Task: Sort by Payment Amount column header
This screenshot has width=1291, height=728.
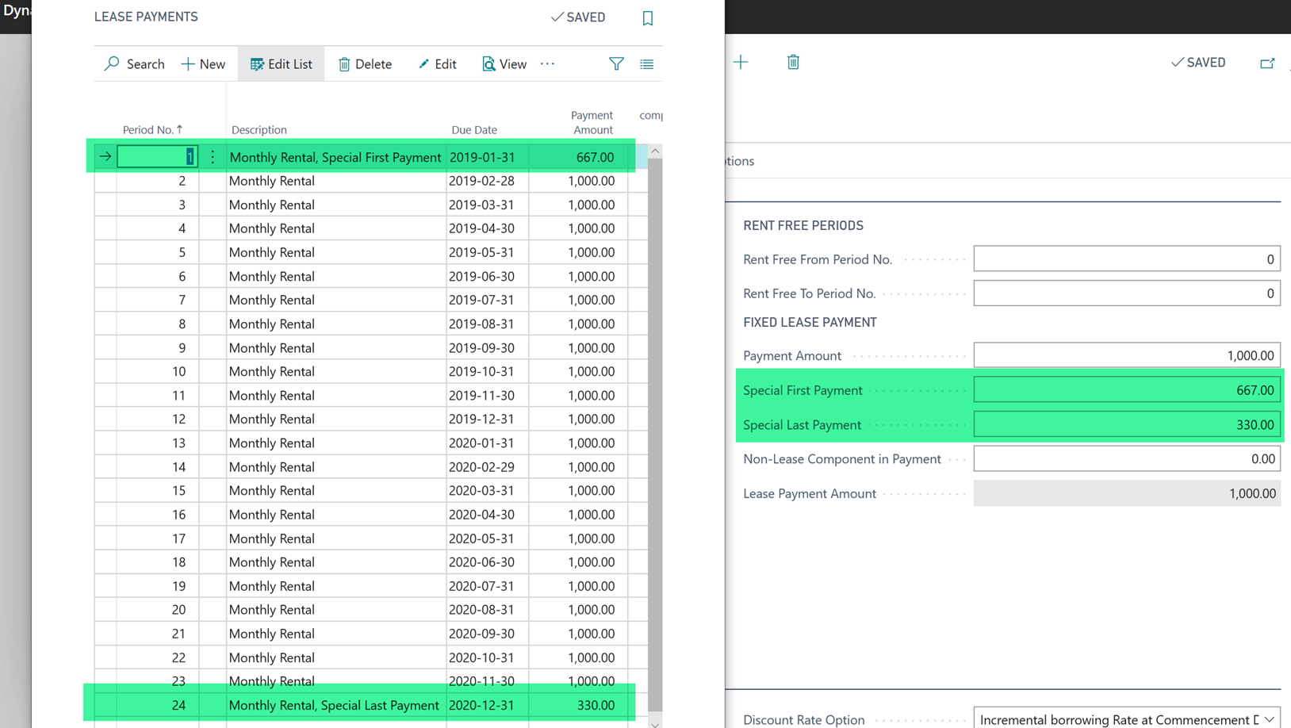Action: (592, 122)
